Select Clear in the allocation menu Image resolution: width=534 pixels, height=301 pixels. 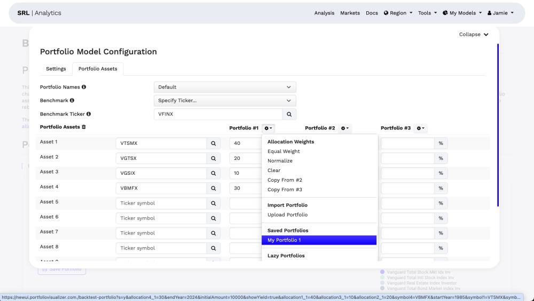274,170
